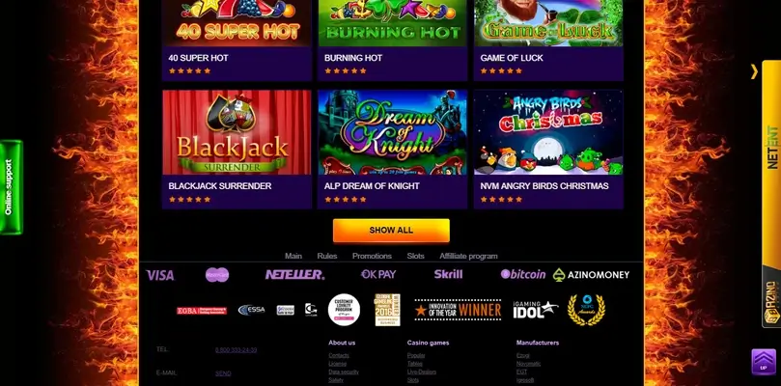Open the Affiliate program link
781x386 pixels.
[468, 256]
